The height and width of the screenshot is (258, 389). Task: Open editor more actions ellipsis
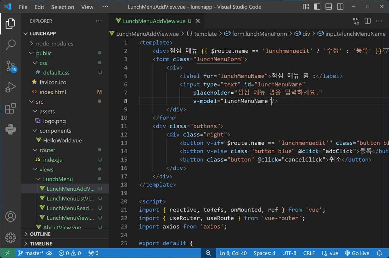tap(379, 21)
